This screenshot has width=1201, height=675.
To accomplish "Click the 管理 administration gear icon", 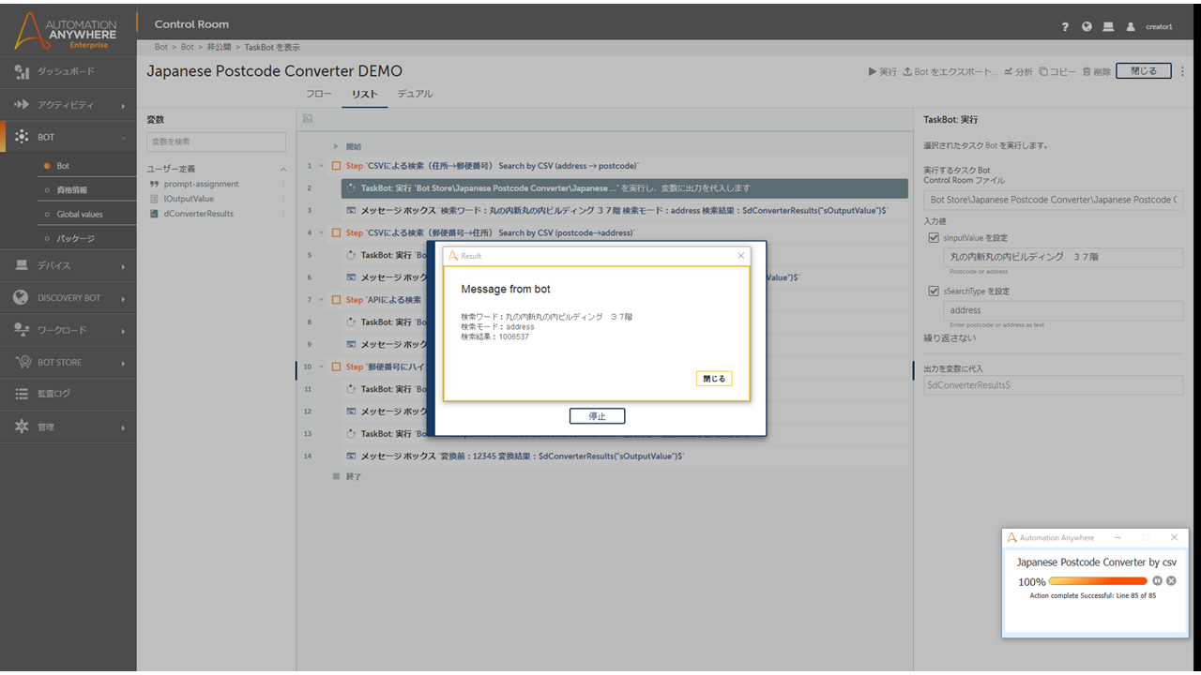I will pyautogui.click(x=22, y=427).
